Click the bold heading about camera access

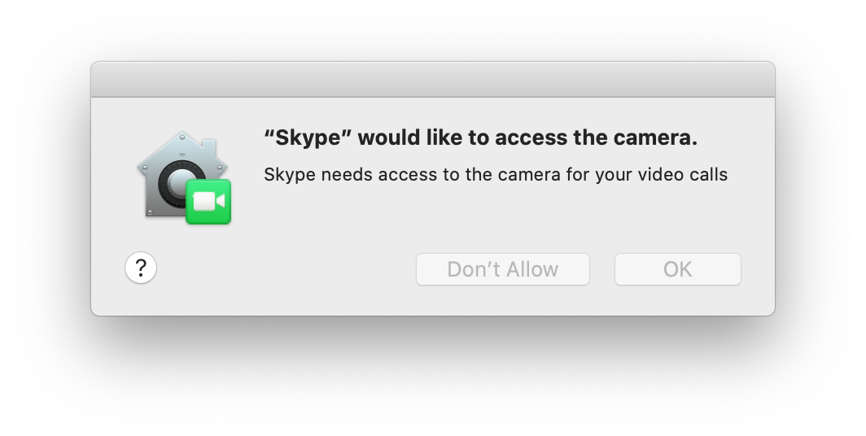[480, 138]
